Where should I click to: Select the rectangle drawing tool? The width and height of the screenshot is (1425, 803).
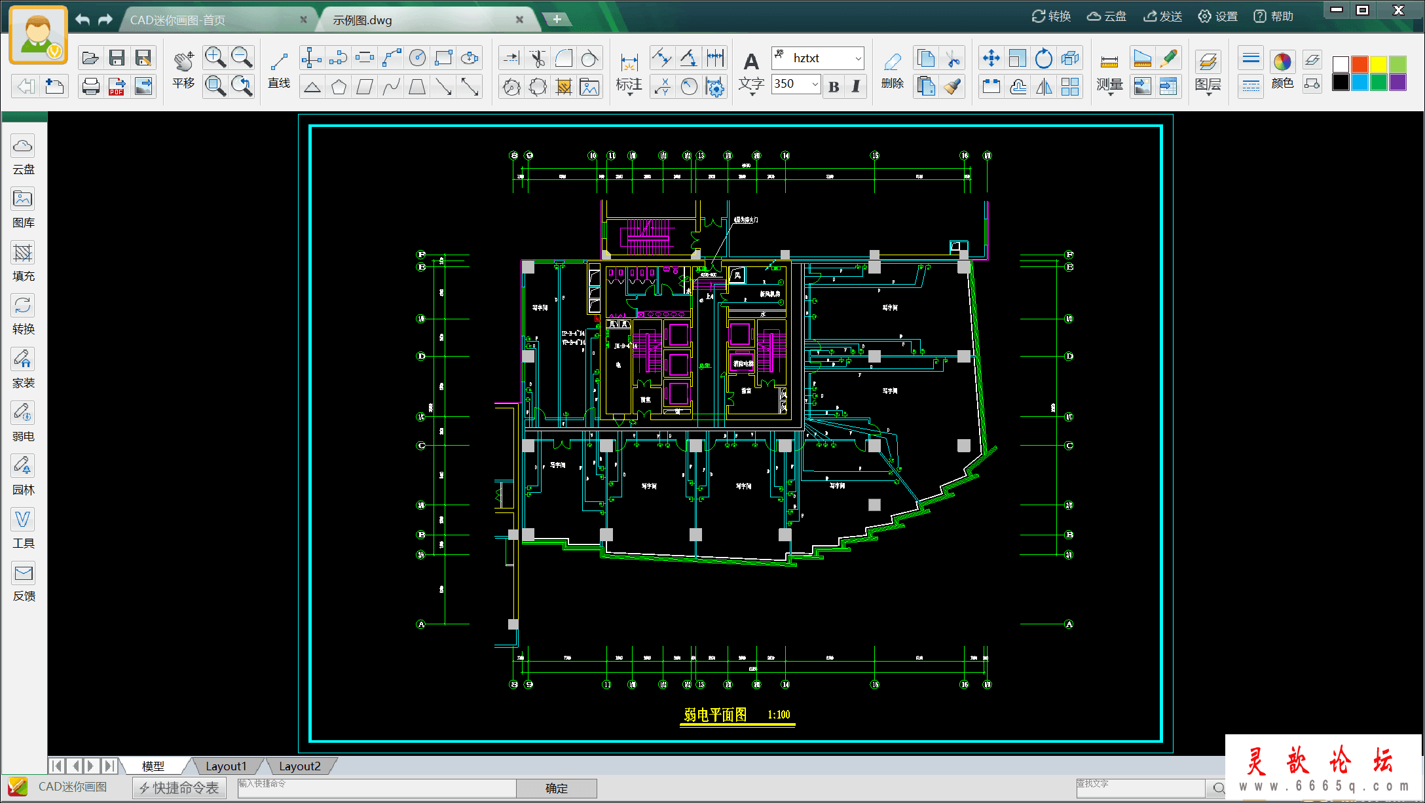tap(443, 58)
